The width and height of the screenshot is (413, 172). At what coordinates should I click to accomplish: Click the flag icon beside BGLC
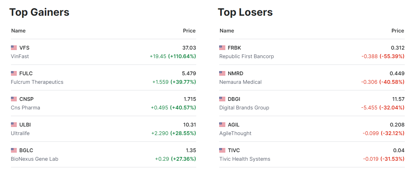(x=14, y=150)
